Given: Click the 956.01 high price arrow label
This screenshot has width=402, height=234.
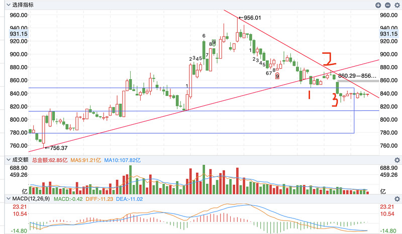Looking at the screenshot, I should click(x=250, y=18).
